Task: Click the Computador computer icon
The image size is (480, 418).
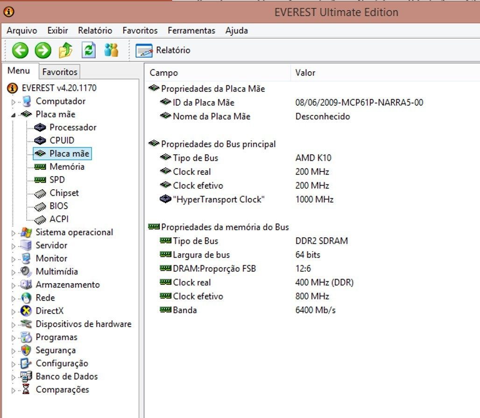Action: [x=27, y=101]
